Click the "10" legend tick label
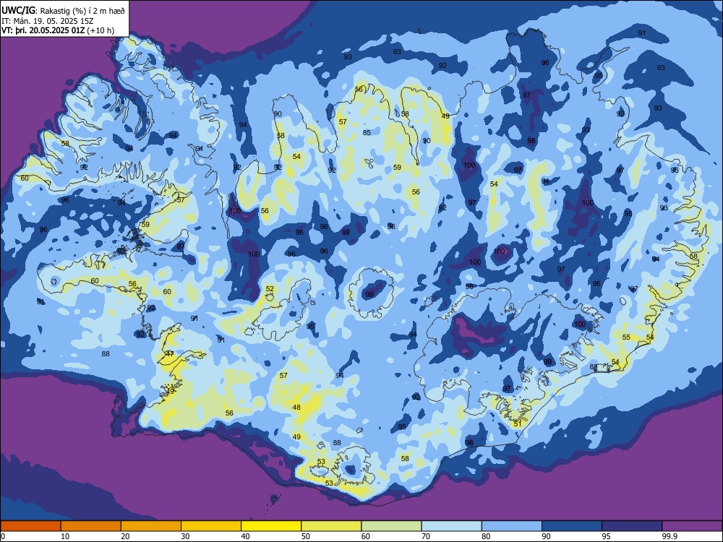This screenshot has width=723, height=542. (x=65, y=536)
